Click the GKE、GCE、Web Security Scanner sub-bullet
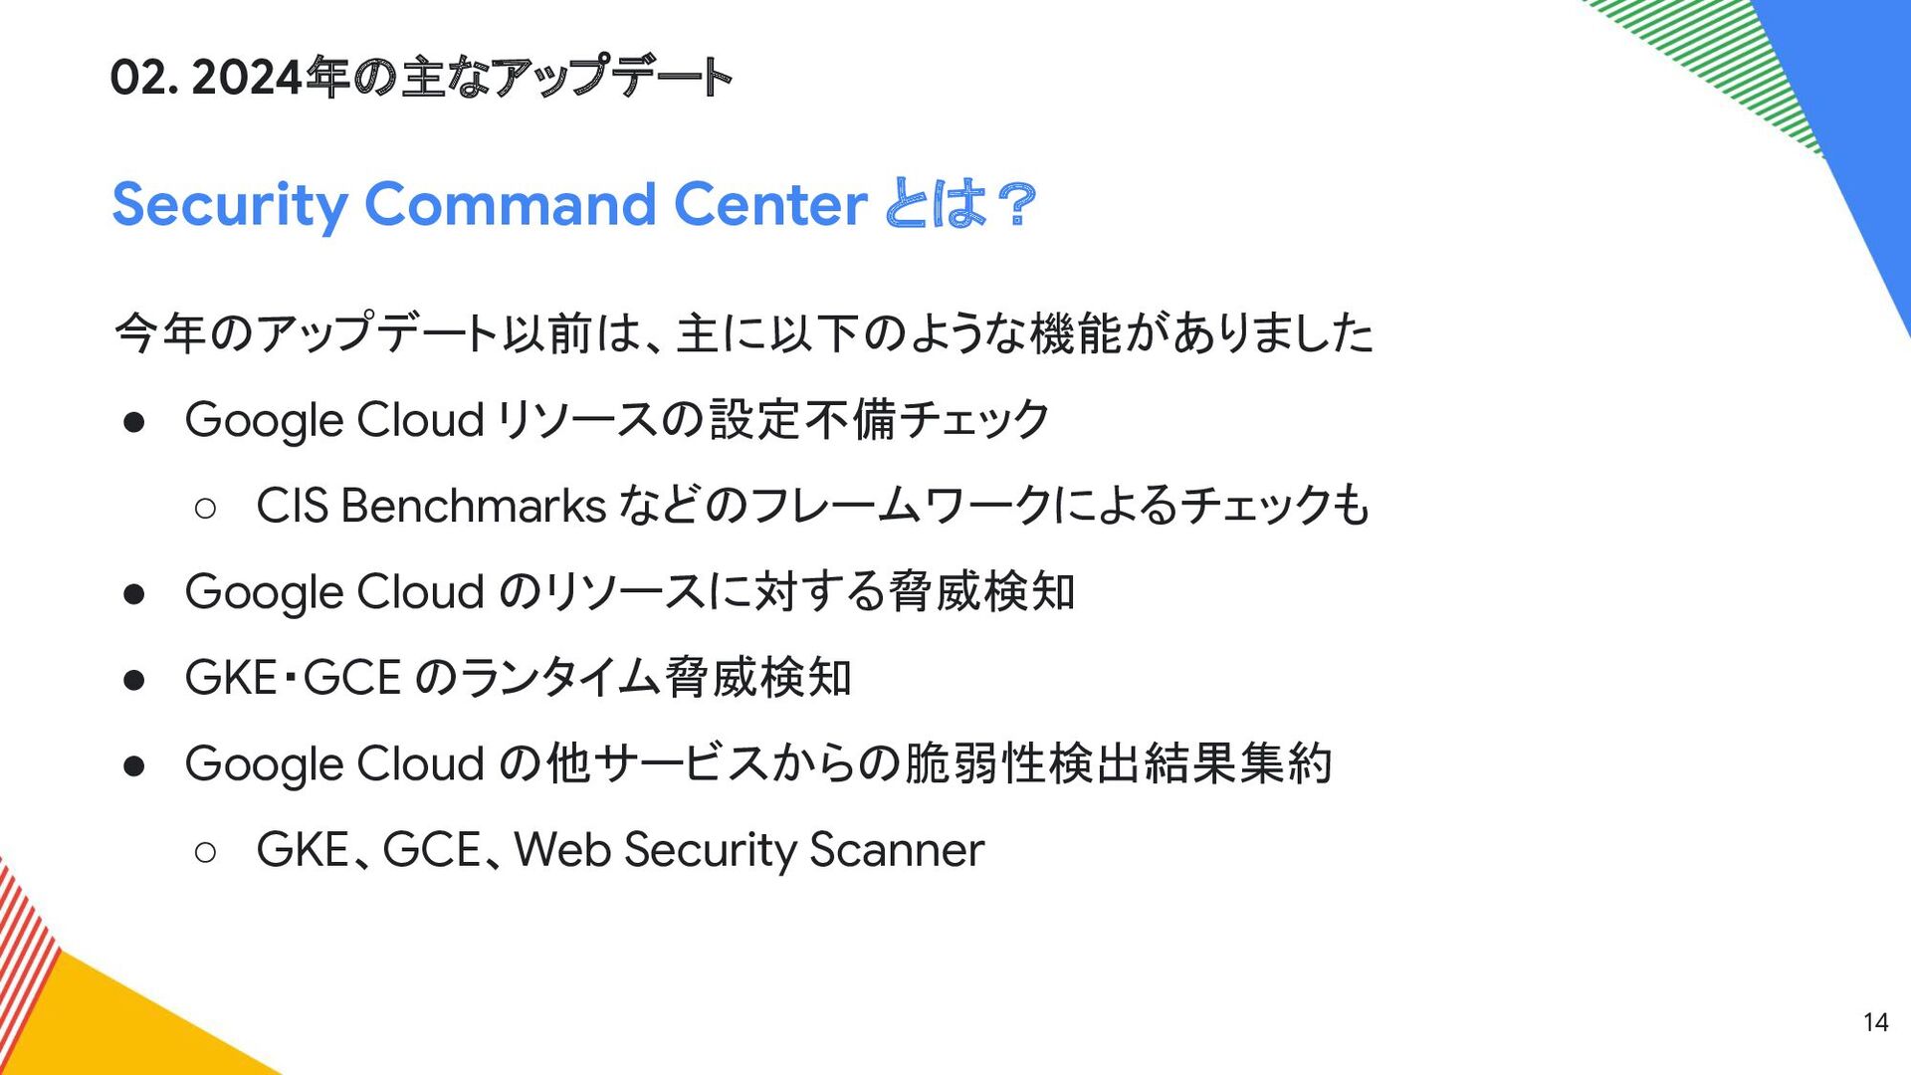Image resolution: width=1911 pixels, height=1075 pixels. (x=620, y=850)
